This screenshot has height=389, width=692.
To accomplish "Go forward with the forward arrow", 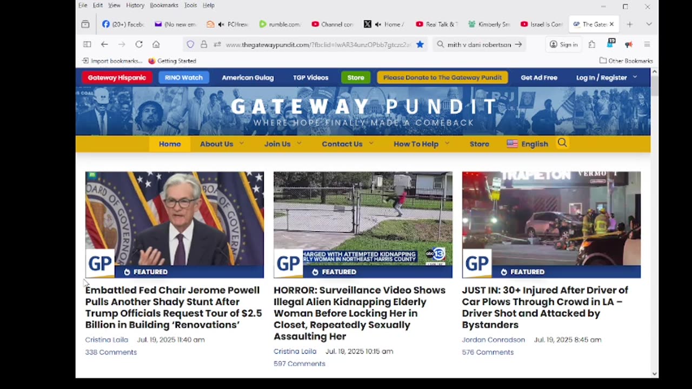I will [122, 44].
